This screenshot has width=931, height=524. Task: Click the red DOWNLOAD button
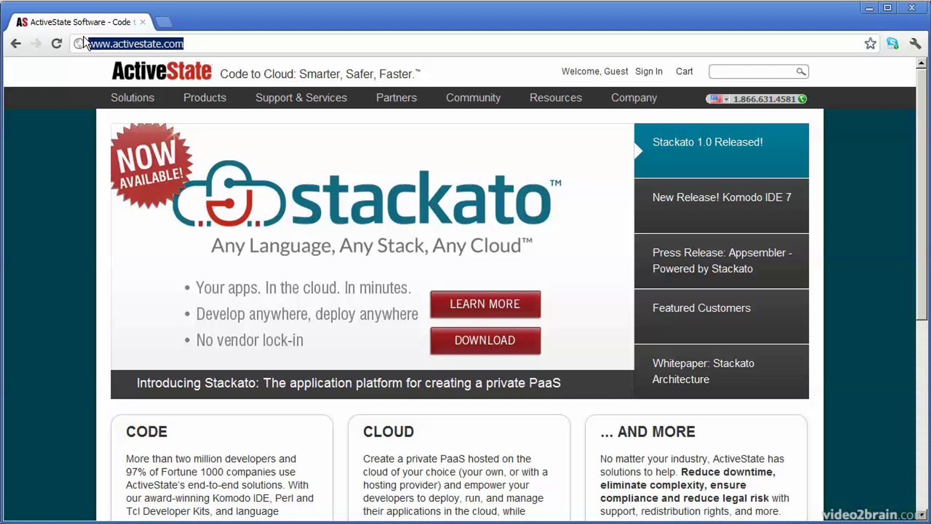485,341
